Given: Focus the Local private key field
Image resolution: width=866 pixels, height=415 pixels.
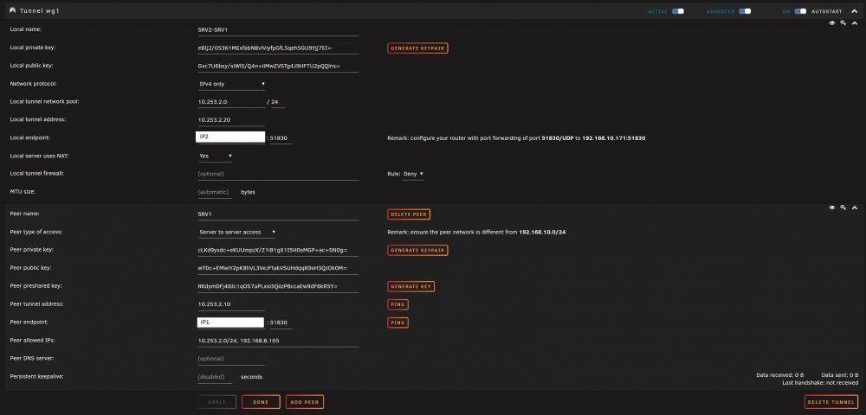Looking at the screenshot, I should click(x=278, y=48).
